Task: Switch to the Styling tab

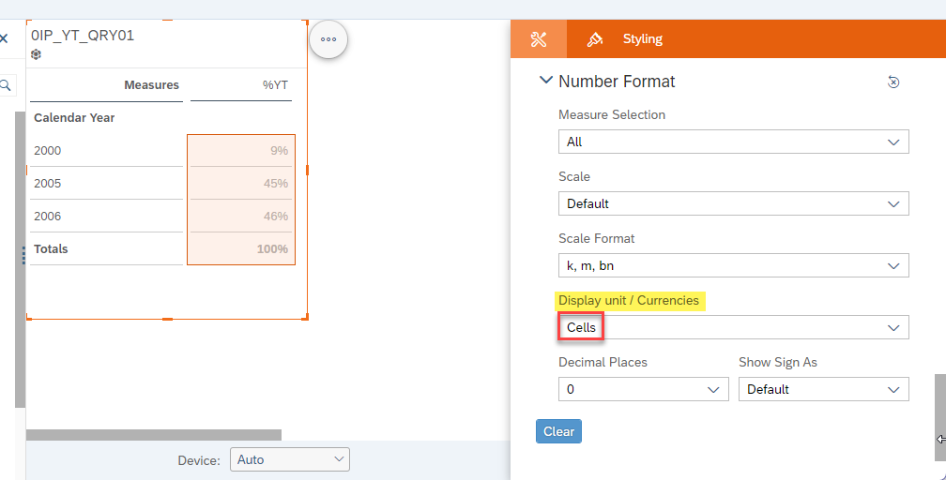Action: click(x=642, y=39)
